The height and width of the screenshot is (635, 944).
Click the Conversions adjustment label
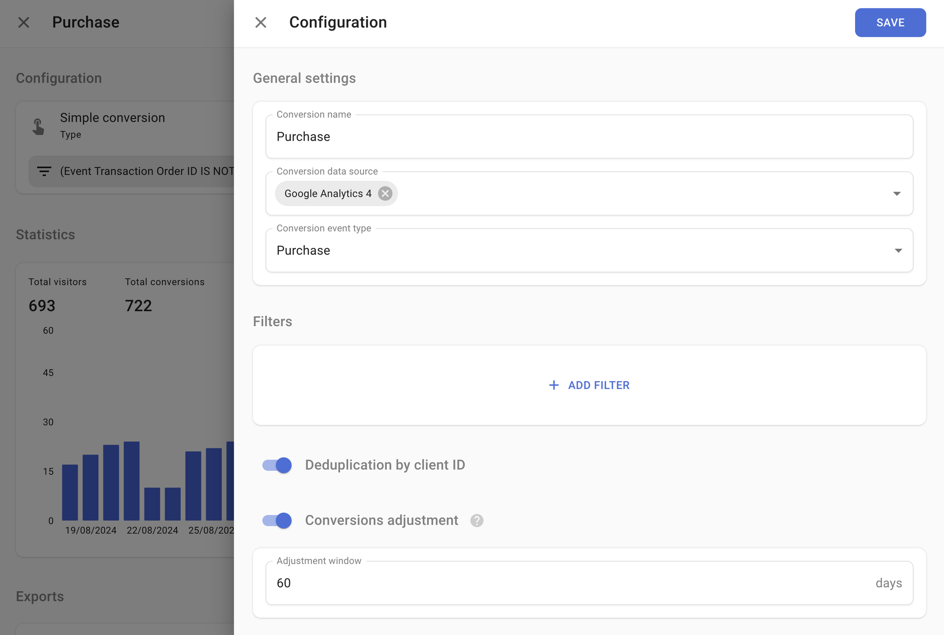pos(382,520)
